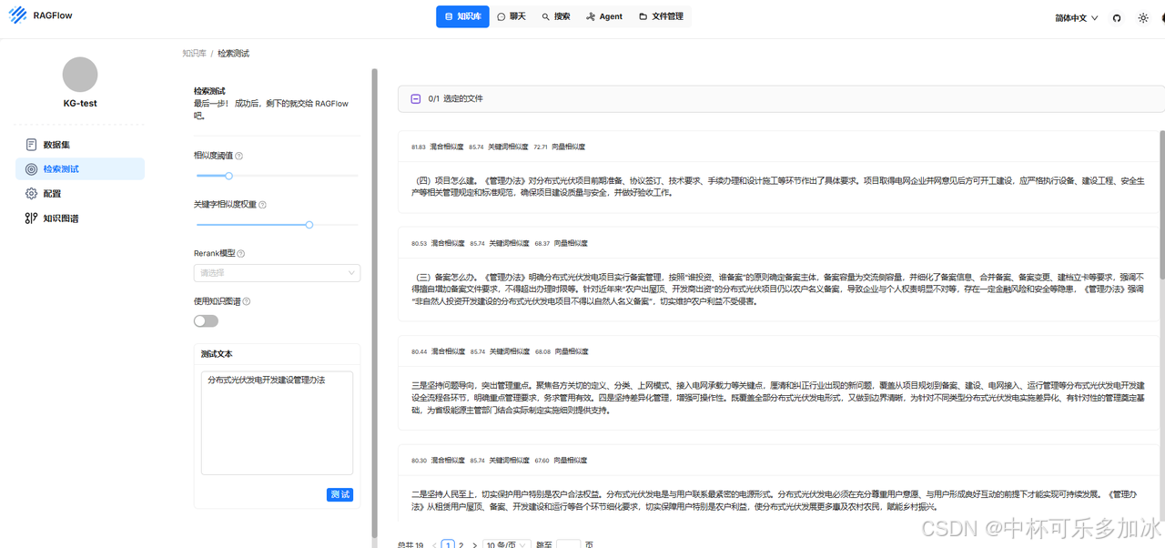Click the help icon beside 关键字相似度权重
The width and height of the screenshot is (1165, 548).
(x=263, y=205)
